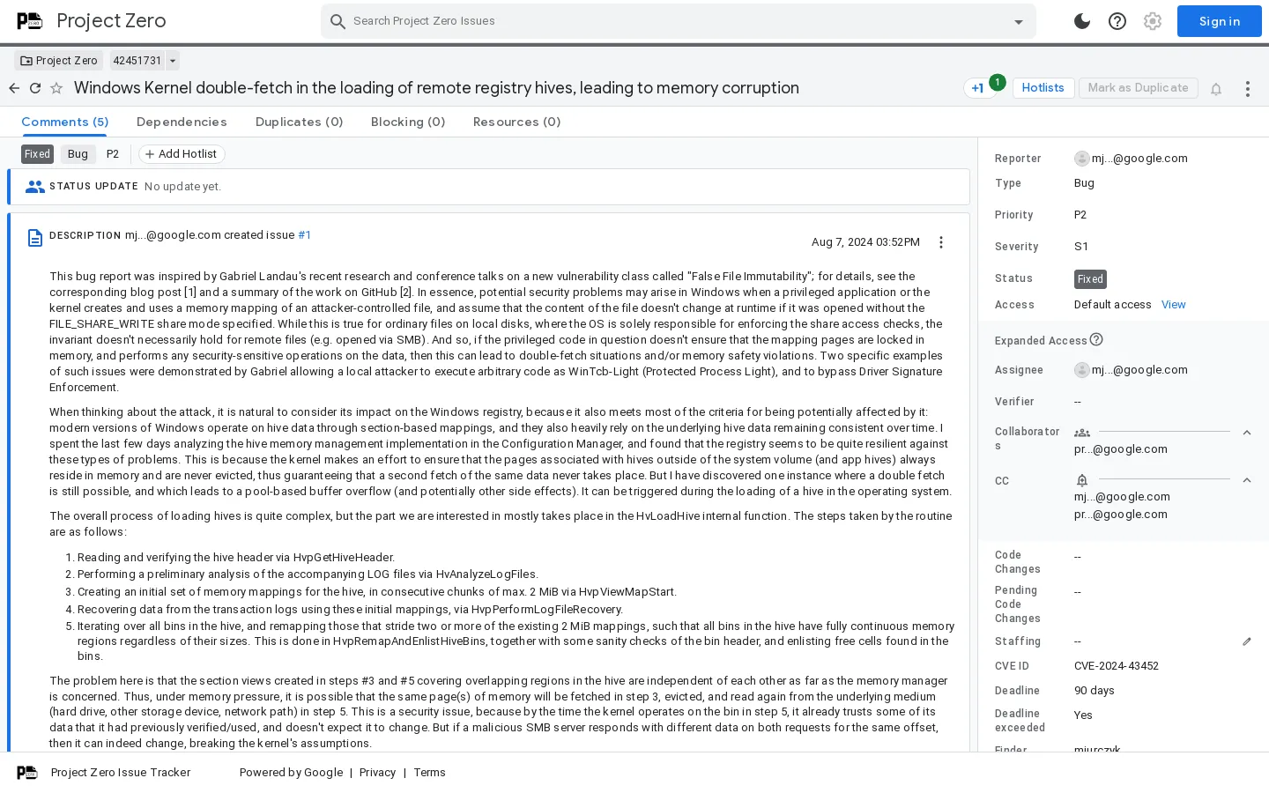
Task: Switch to Duplicates (0) tab
Action: [x=299, y=122]
